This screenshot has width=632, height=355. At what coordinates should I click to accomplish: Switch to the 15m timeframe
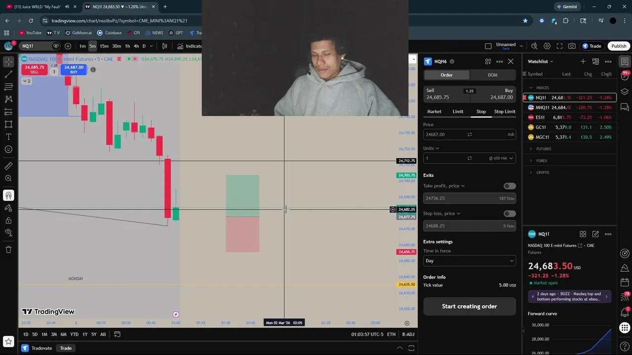click(x=104, y=46)
